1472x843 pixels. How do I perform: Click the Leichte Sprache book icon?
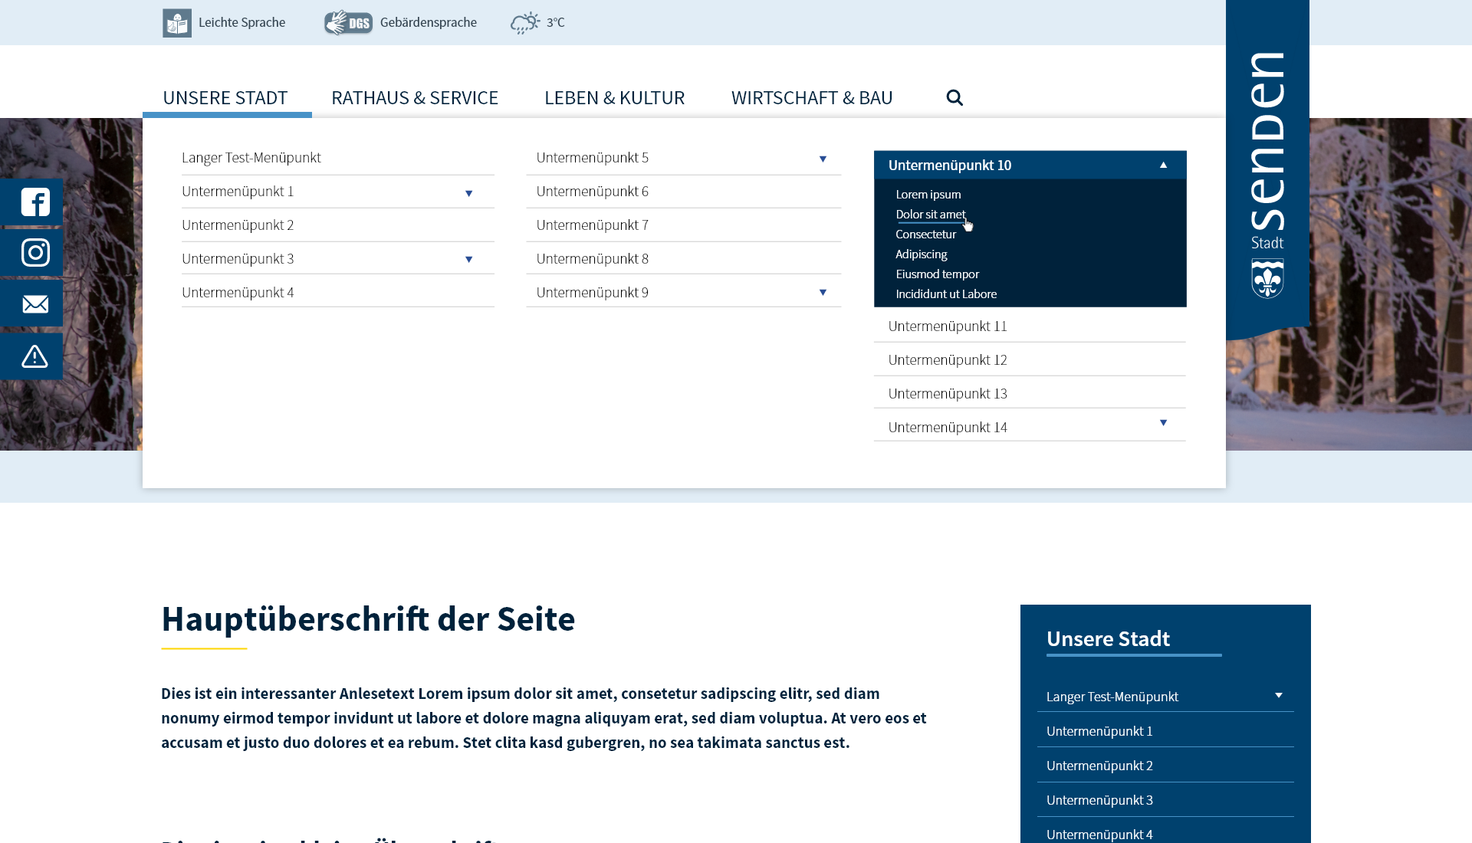(177, 23)
